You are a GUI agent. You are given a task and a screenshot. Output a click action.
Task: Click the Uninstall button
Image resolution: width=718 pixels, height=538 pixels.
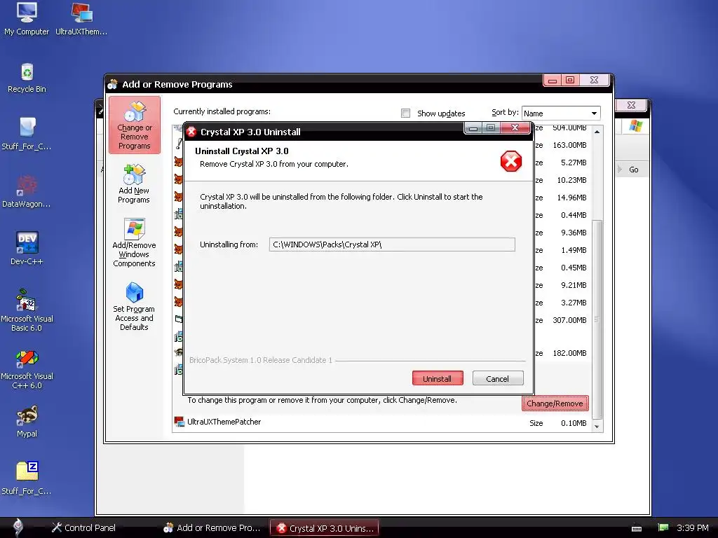click(x=438, y=378)
